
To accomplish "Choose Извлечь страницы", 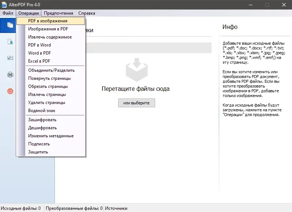I will click(50, 94).
